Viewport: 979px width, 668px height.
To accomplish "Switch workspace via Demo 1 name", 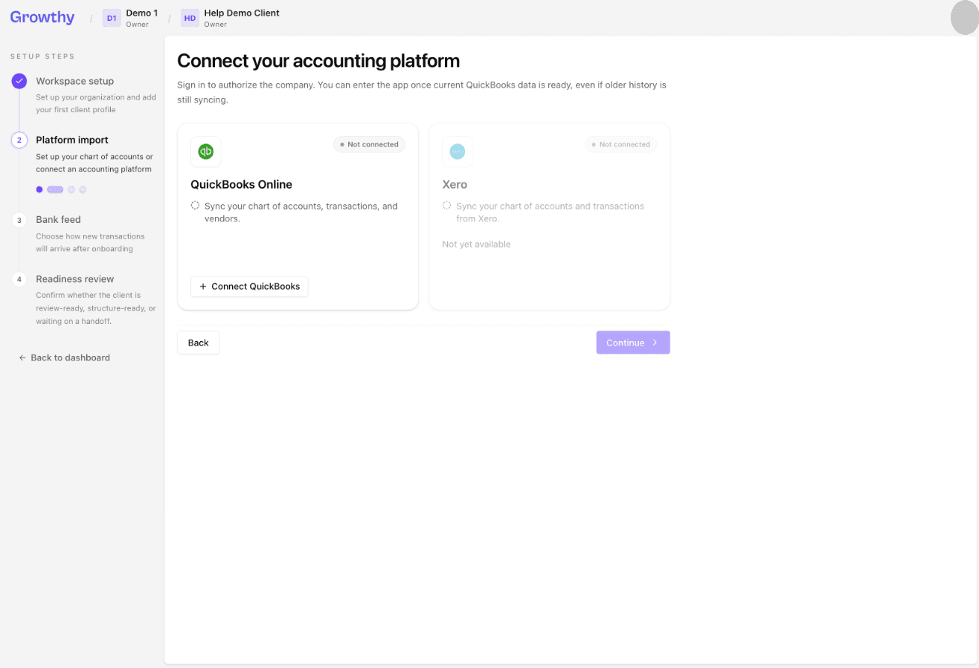I will point(141,13).
